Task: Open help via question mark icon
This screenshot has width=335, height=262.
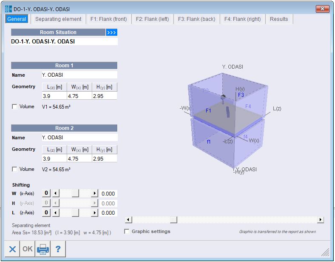Action: pos(58,249)
